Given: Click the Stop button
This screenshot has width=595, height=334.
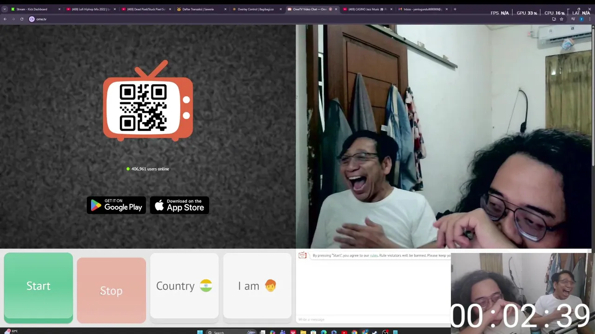Looking at the screenshot, I should (111, 290).
